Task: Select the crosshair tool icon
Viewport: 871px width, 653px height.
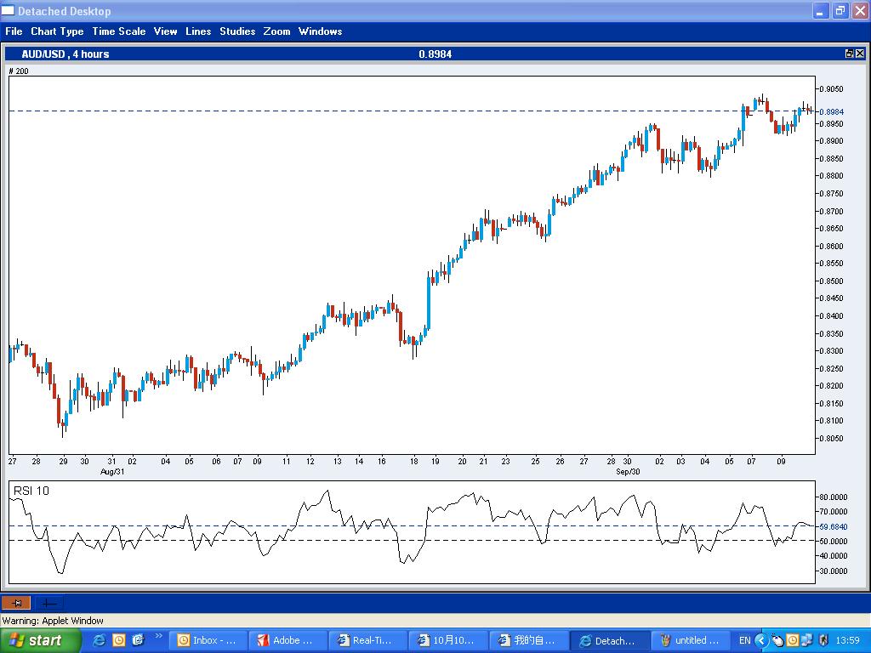Action: click(48, 603)
